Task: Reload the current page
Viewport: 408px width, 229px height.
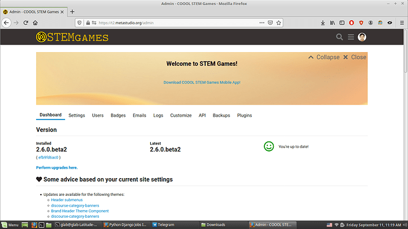Action: 25,23
